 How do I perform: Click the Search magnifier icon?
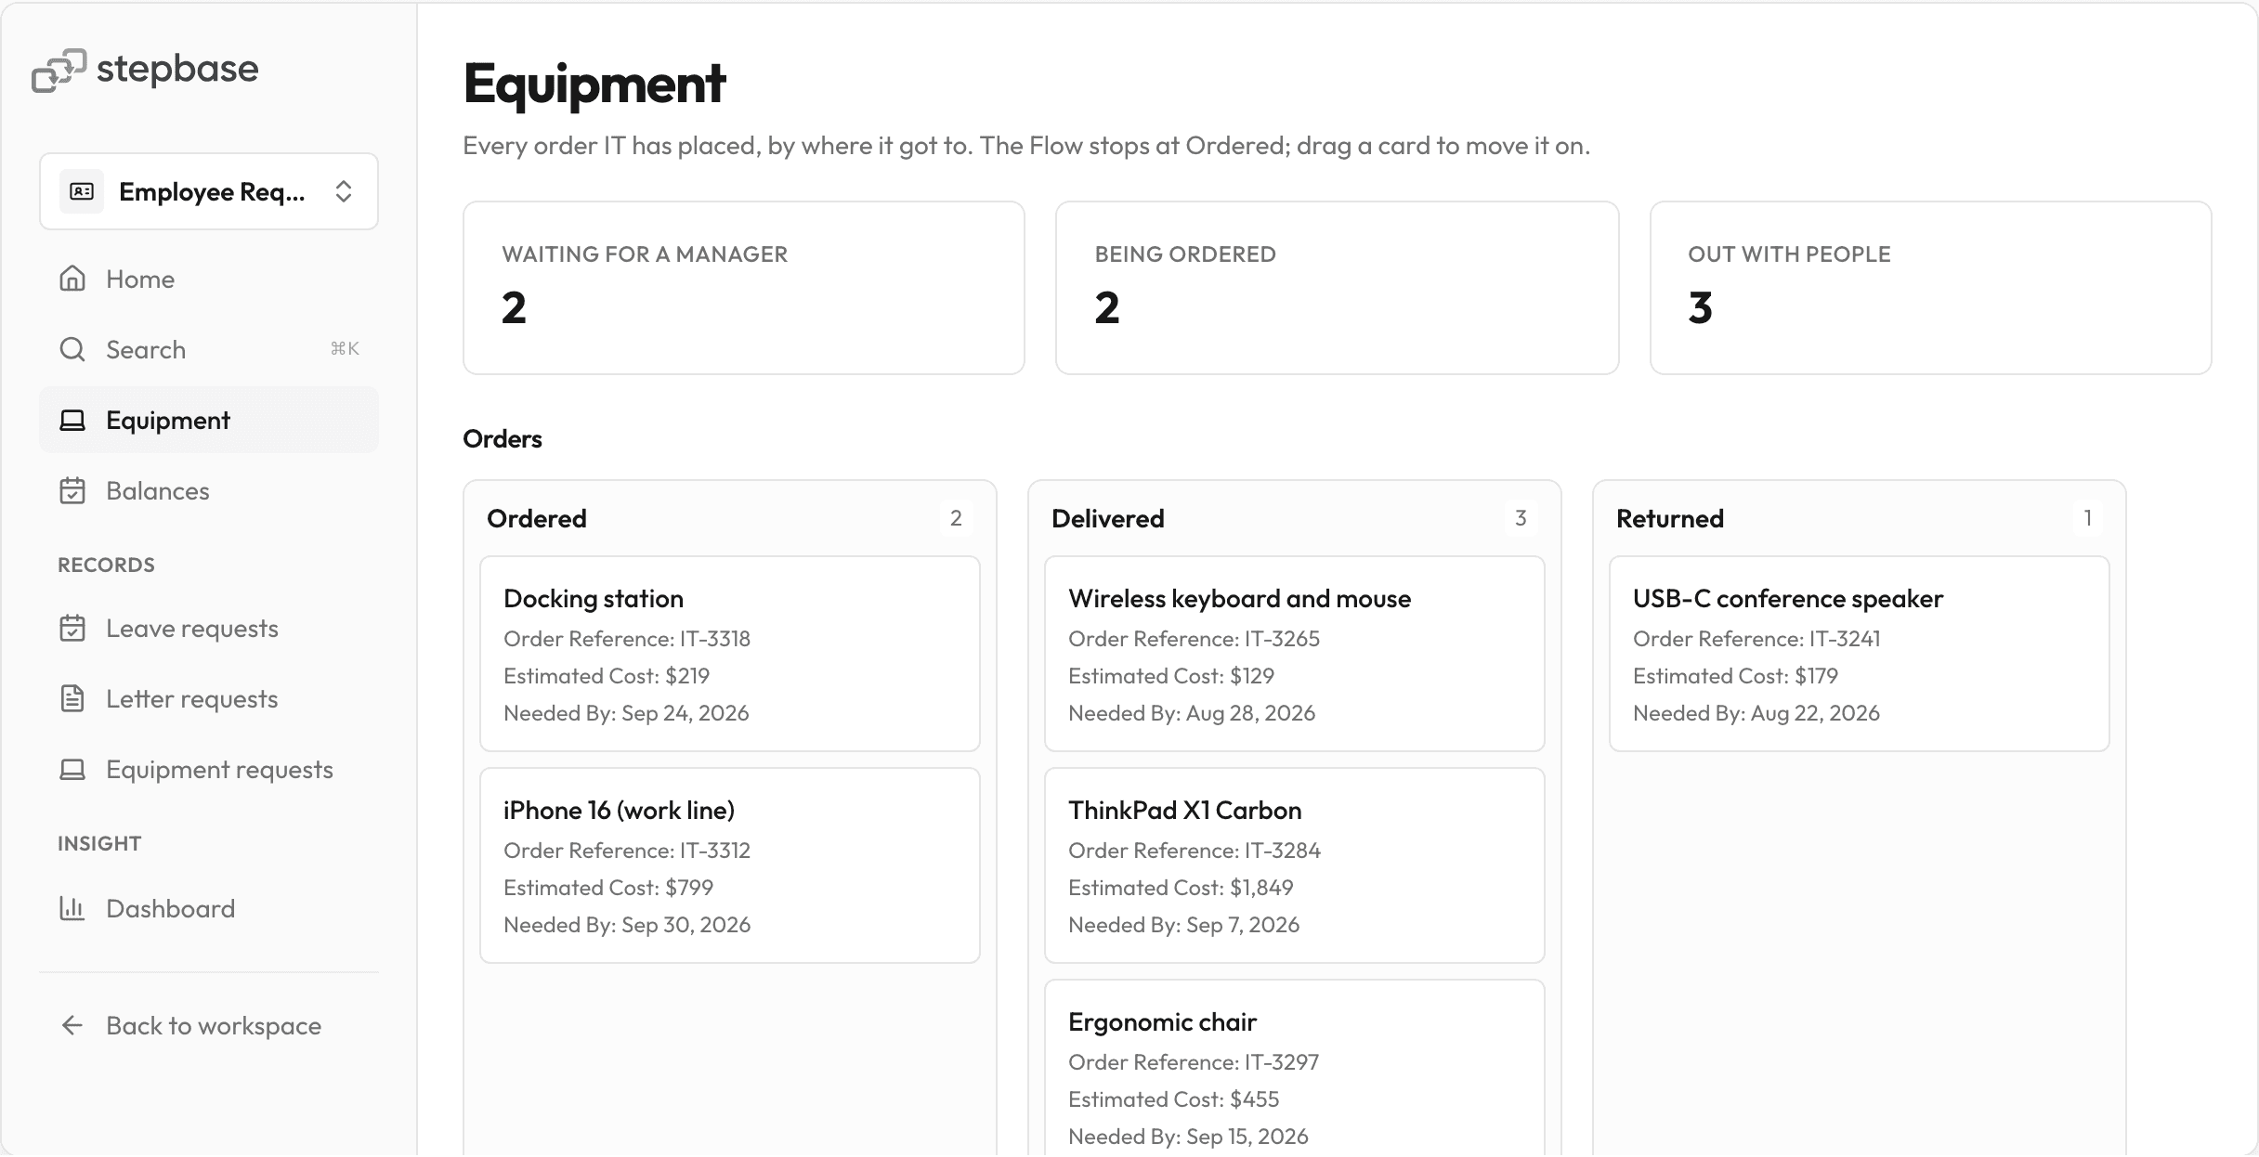point(72,349)
